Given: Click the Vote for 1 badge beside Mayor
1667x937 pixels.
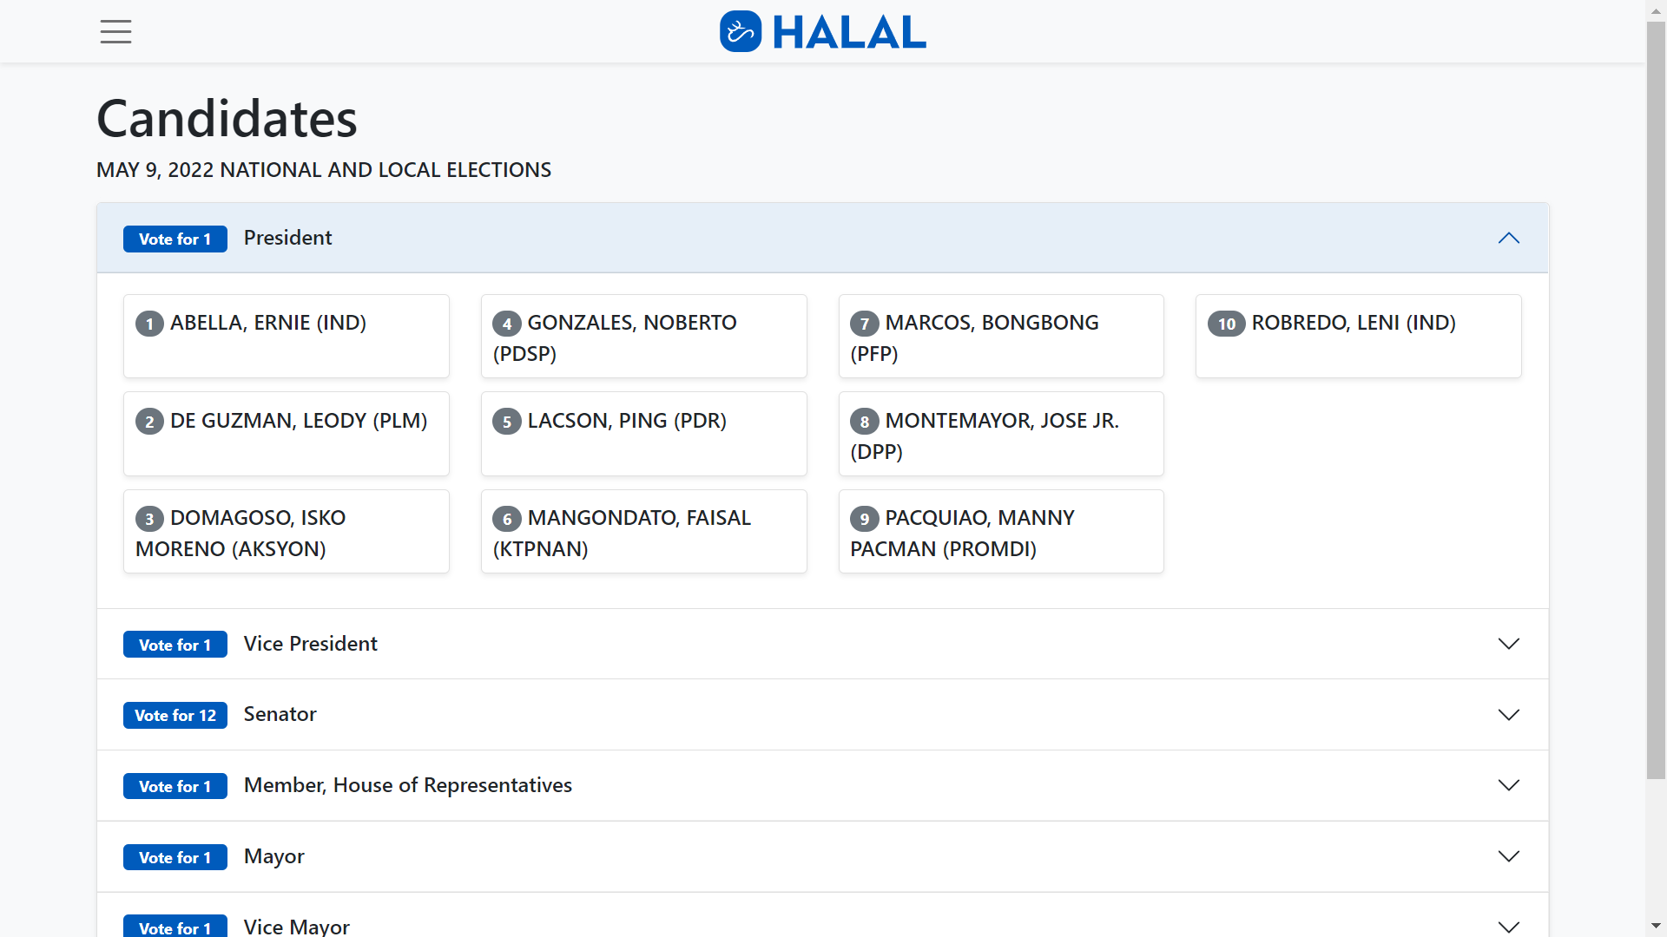Looking at the screenshot, I should pyautogui.click(x=175, y=856).
